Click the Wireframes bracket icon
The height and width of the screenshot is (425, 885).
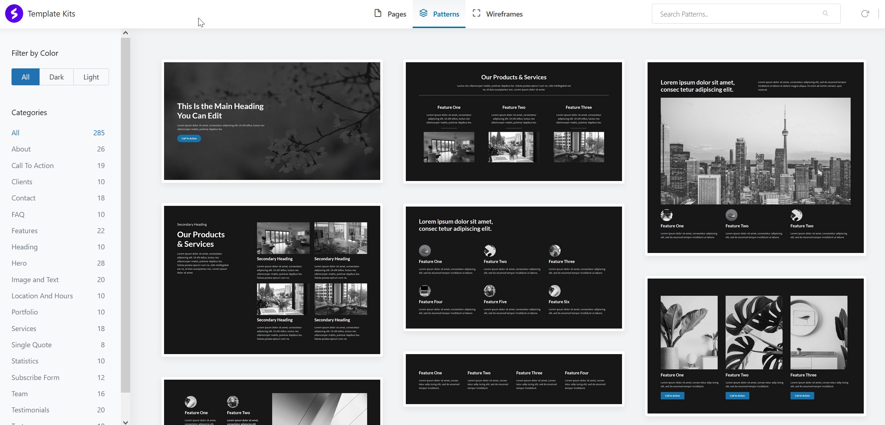click(476, 13)
